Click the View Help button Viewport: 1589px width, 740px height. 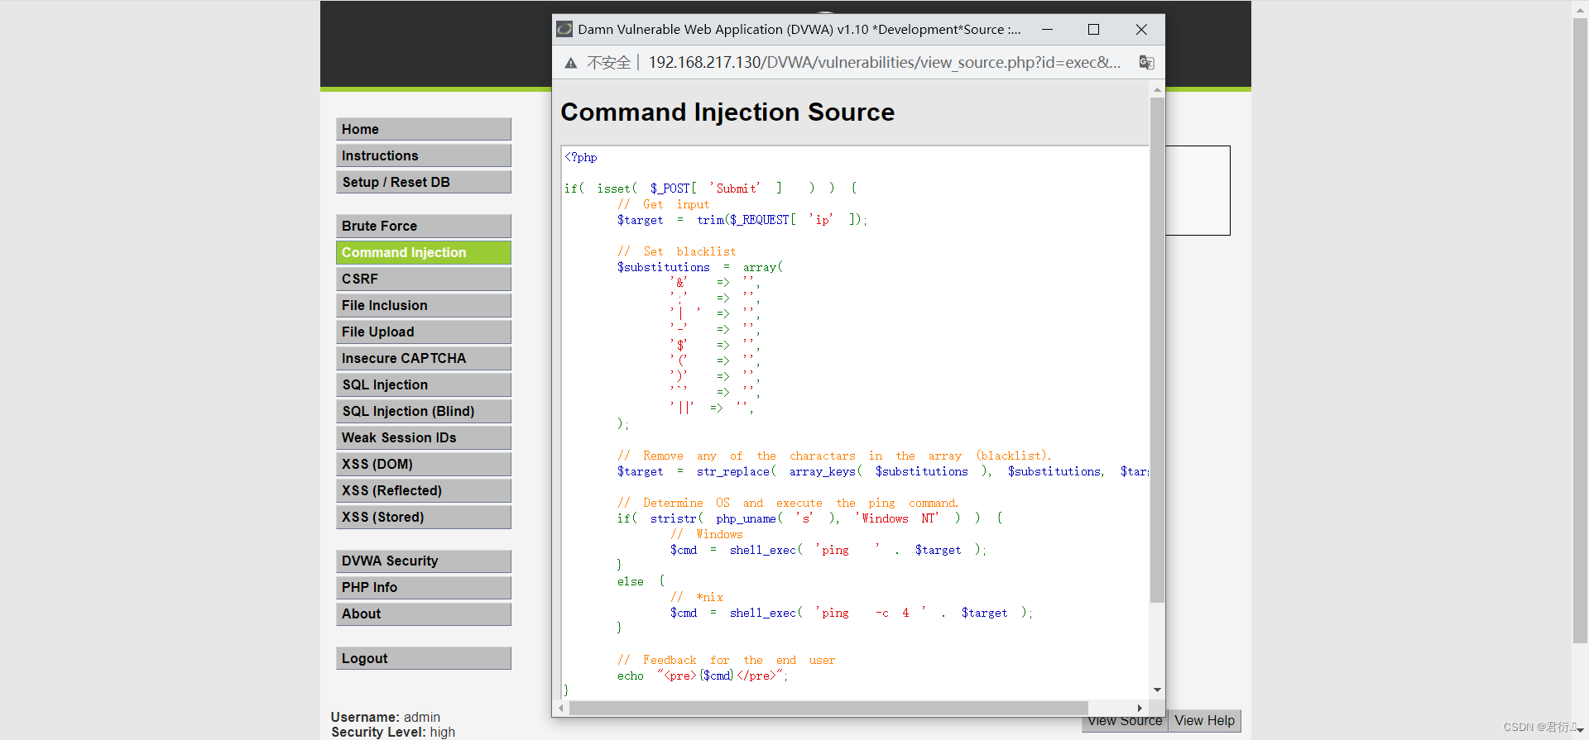pyautogui.click(x=1204, y=721)
